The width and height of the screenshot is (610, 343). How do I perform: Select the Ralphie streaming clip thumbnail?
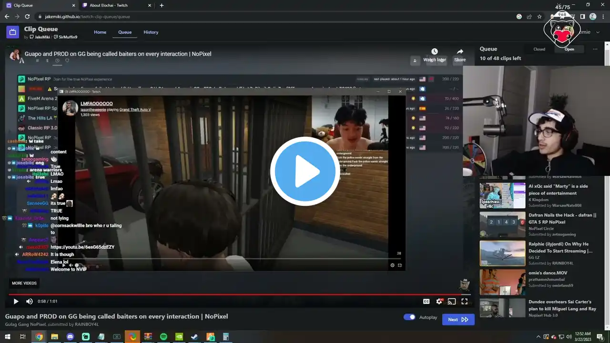click(502, 253)
